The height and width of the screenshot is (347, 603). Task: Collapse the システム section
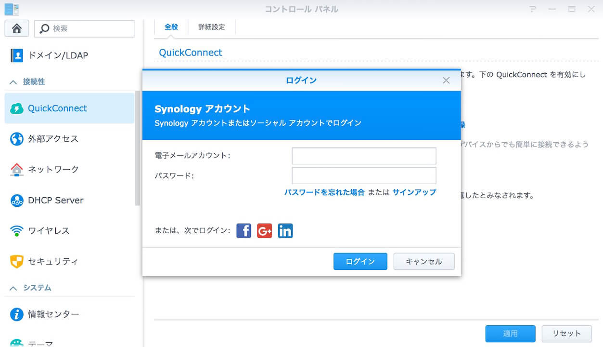(13, 288)
